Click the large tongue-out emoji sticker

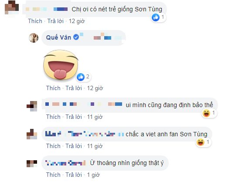click(x=61, y=64)
